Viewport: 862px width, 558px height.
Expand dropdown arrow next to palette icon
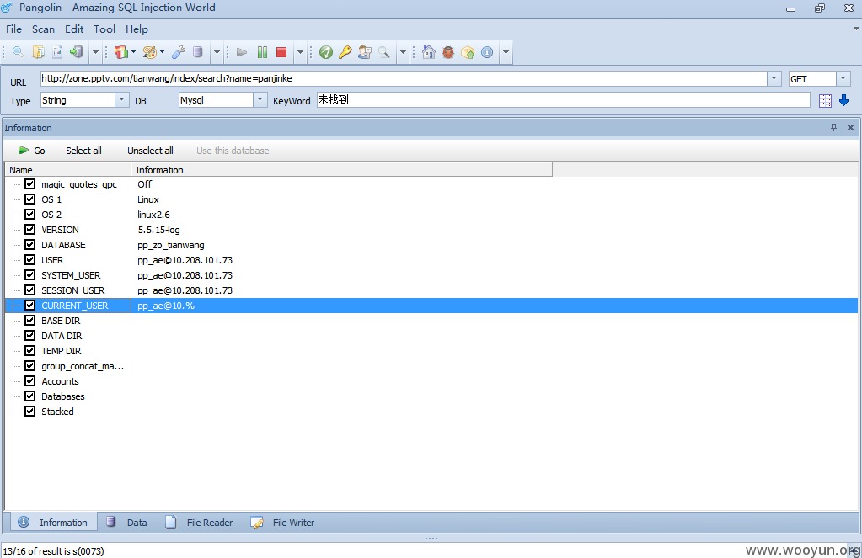coord(162,52)
